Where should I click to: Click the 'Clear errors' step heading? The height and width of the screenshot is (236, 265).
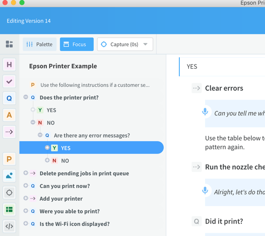point(224,88)
